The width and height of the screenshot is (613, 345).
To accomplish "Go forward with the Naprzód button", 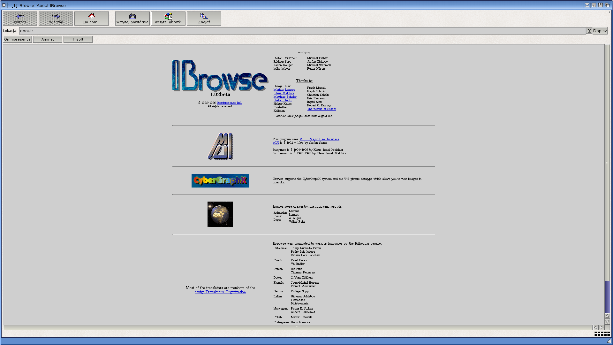I will [56, 19].
